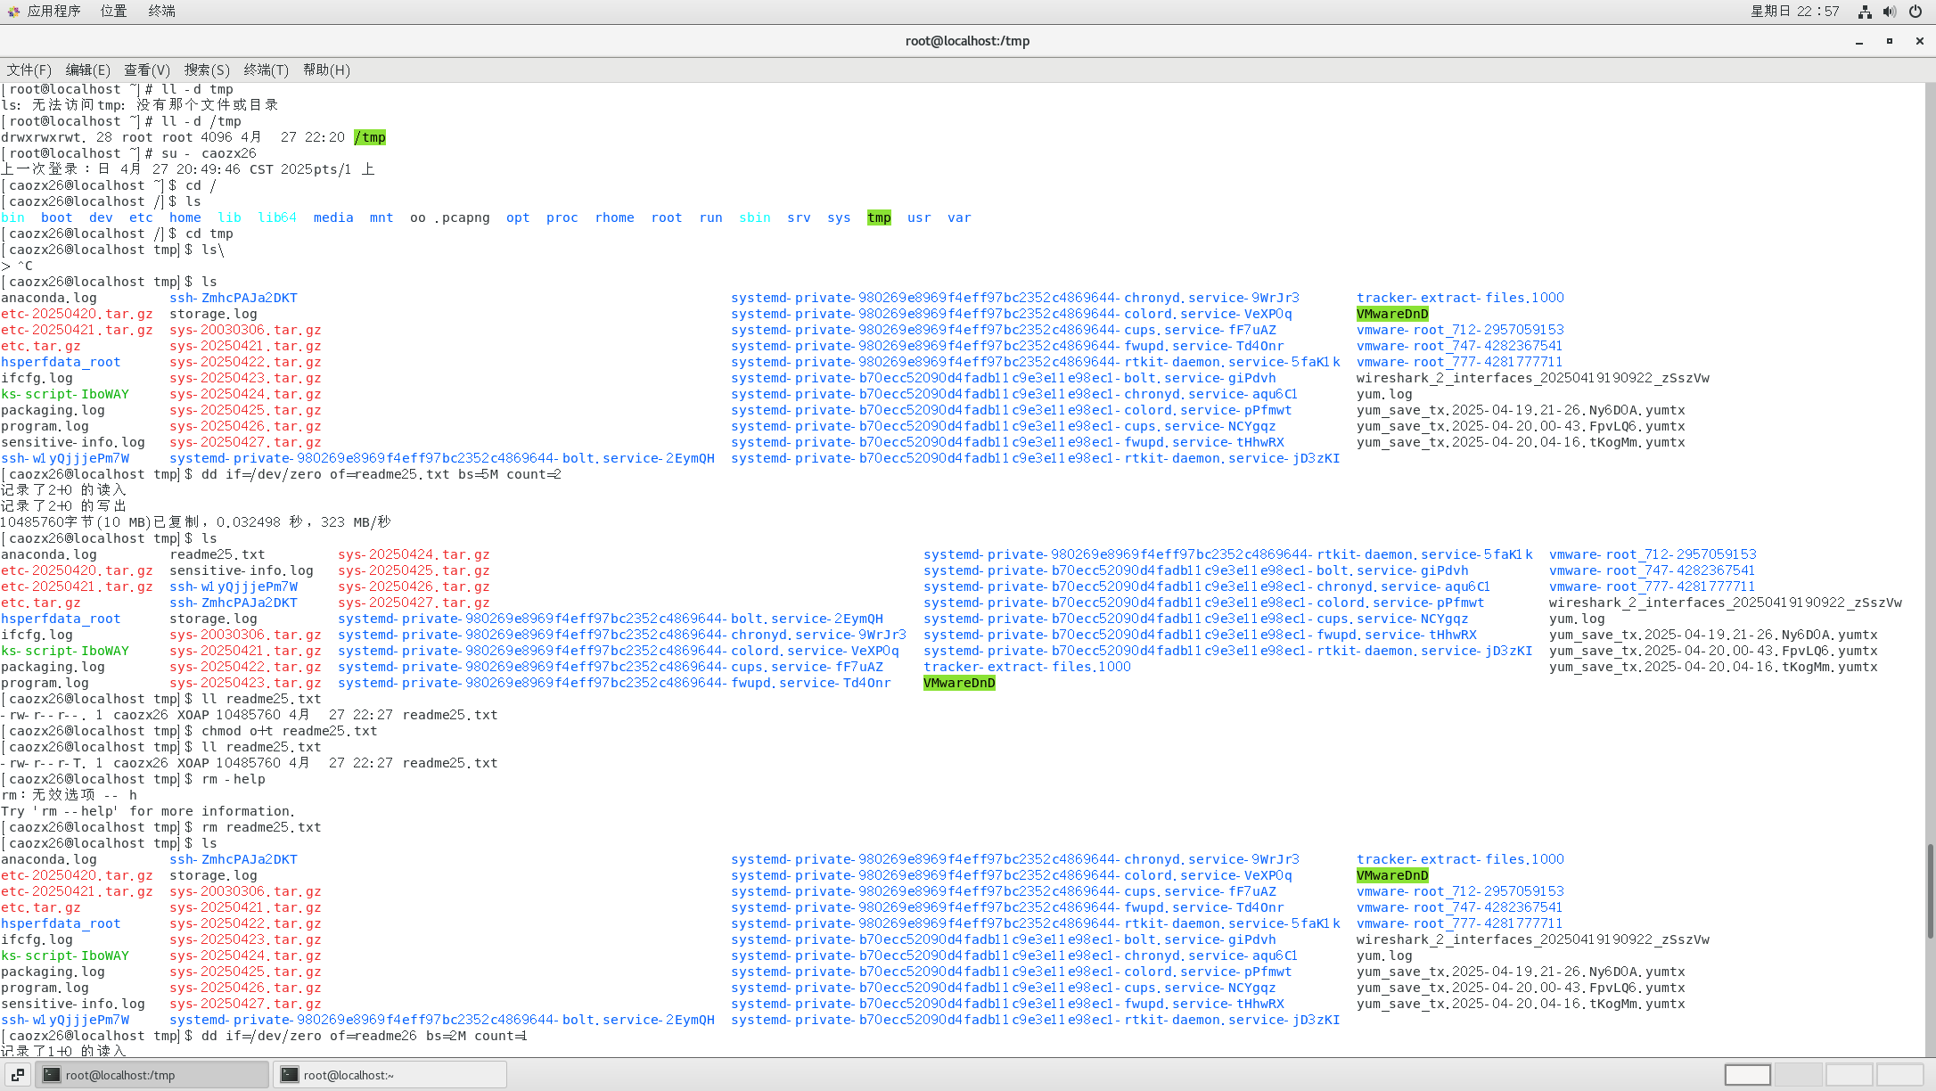Open the 查看(V) menu

pyautogui.click(x=147, y=70)
